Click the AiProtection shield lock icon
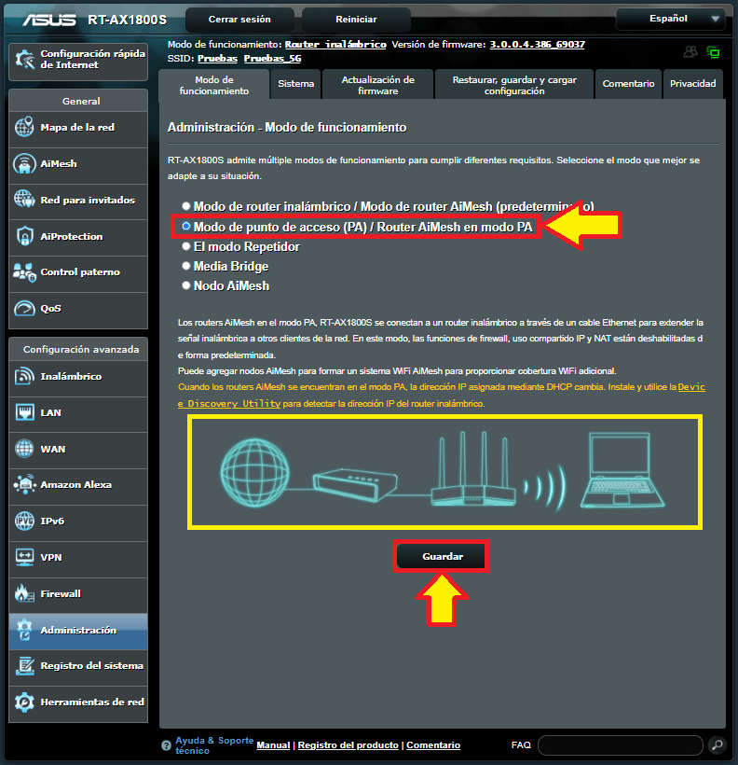The height and width of the screenshot is (765, 738). (x=25, y=237)
